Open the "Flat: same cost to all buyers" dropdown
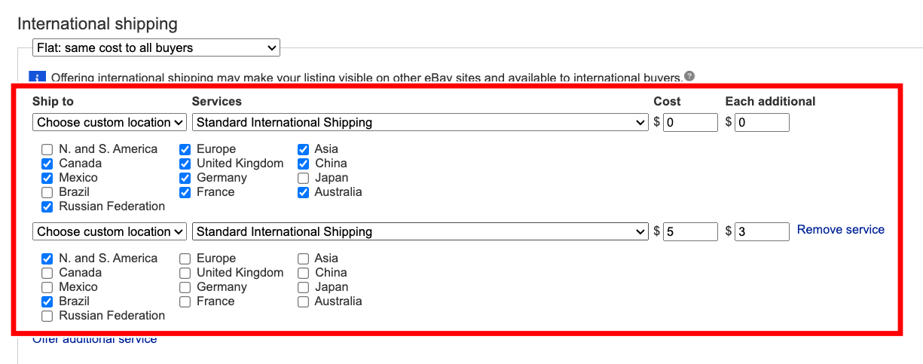 point(156,48)
